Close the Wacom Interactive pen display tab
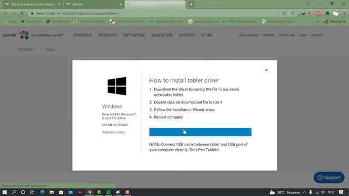Viewport: 349px width, 196px height. (x=59, y=4)
